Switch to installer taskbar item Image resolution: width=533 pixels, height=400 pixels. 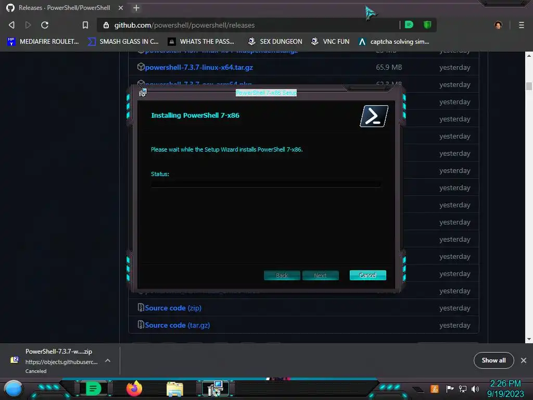pyautogui.click(x=215, y=389)
